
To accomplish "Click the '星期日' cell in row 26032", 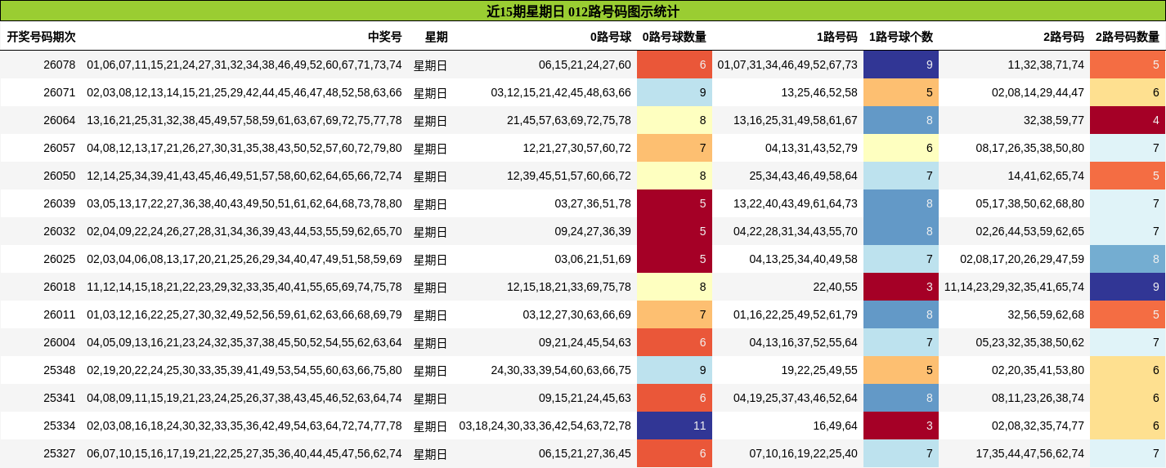I will tap(431, 232).
